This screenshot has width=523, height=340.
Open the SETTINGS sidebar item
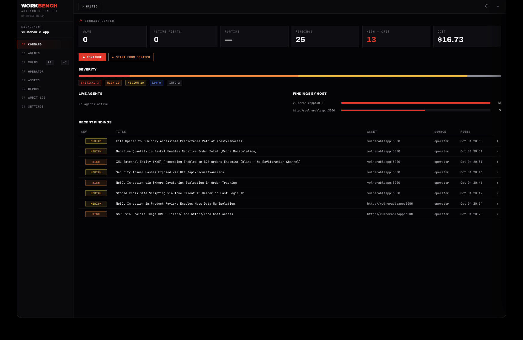click(x=45, y=107)
